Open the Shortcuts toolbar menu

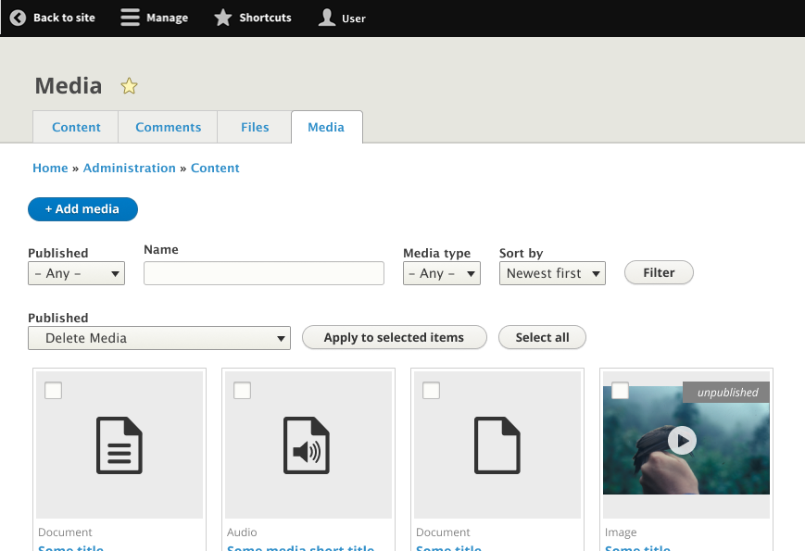[x=265, y=18]
